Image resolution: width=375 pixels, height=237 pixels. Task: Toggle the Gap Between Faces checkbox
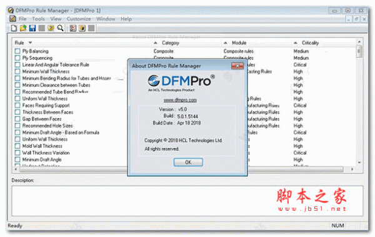[x=17, y=119]
